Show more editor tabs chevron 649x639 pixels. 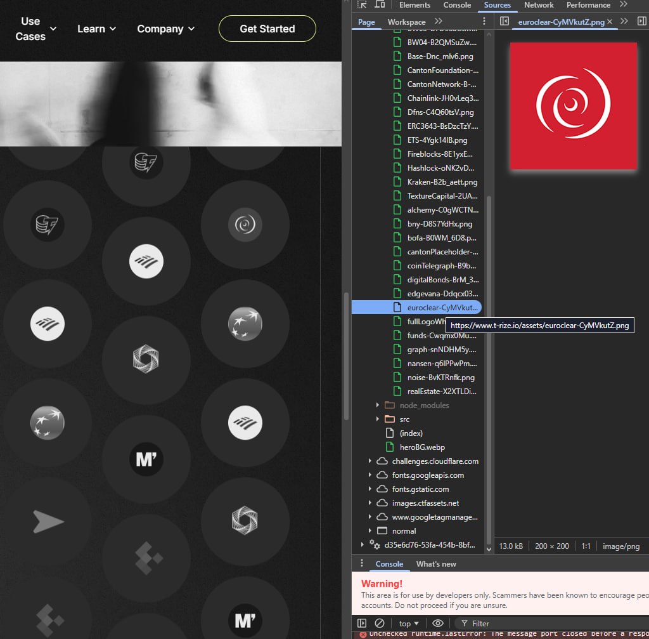point(624,21)
